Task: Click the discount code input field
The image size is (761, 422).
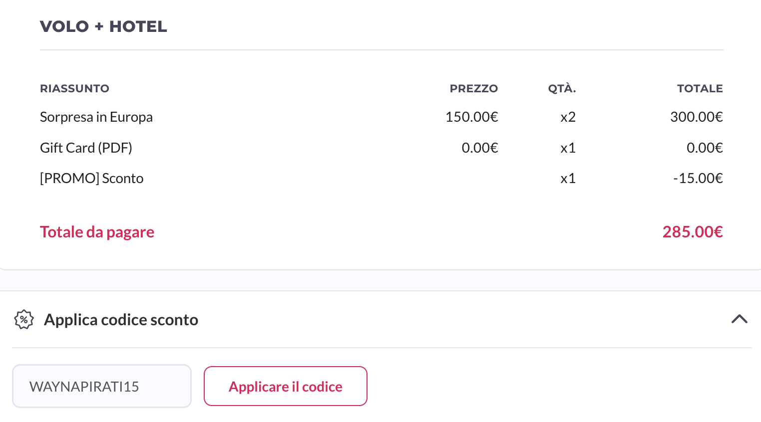Action: 102,387
